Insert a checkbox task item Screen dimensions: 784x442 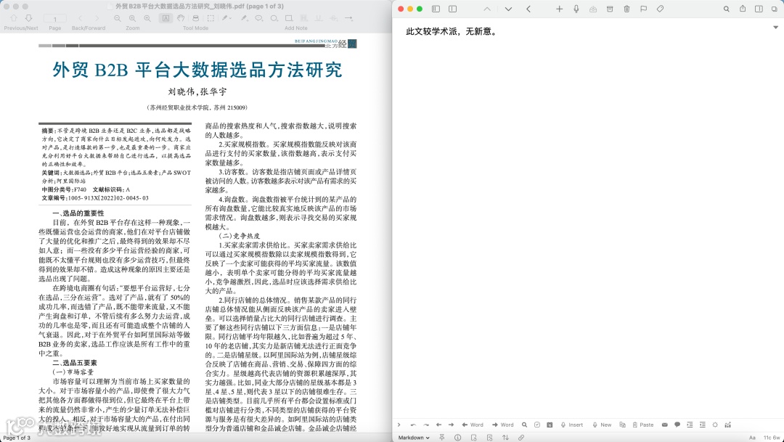tap(537, 425)
